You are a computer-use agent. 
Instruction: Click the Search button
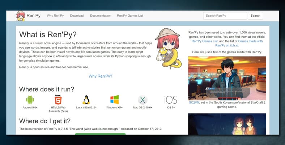pos(255,16)
